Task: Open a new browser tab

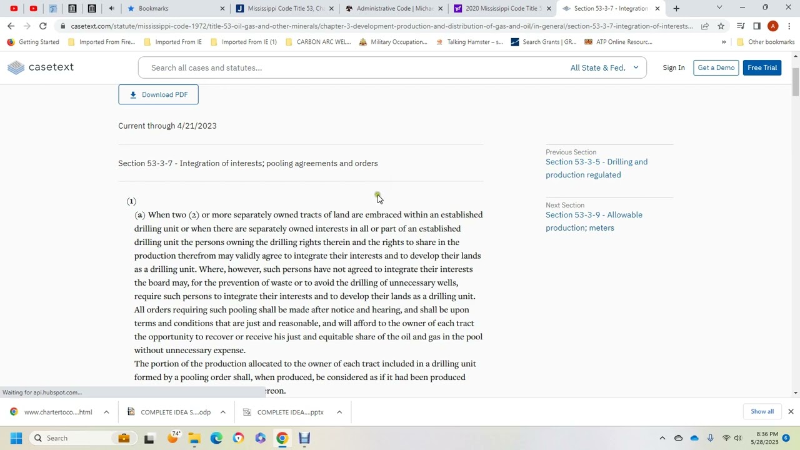Action: click(x=676, y=8)
